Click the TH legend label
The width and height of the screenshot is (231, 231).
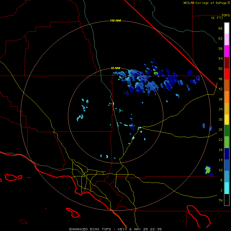click(220, 200)
